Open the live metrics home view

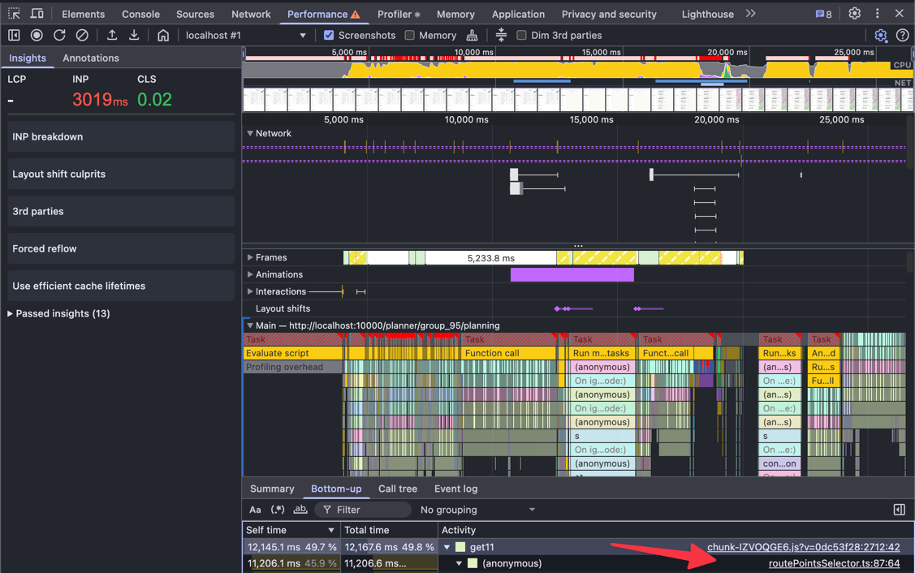(x=163, y=36)
